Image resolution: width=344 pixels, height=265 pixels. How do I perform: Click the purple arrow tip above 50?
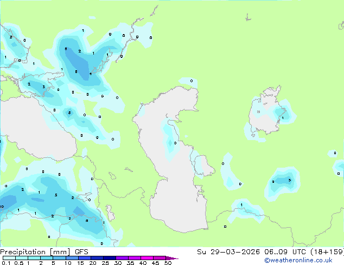tap(172, 258)
